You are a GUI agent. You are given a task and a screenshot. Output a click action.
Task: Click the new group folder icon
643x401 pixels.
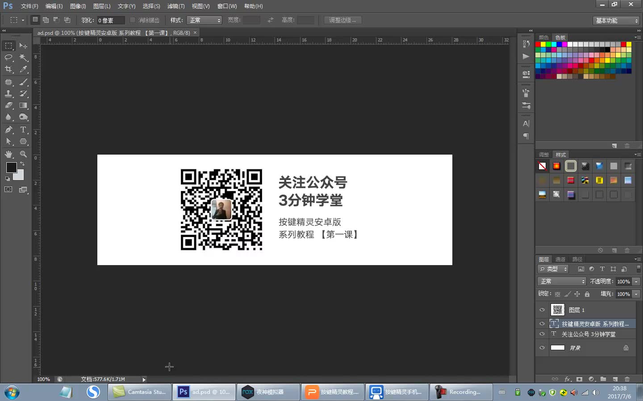point(603,379)
